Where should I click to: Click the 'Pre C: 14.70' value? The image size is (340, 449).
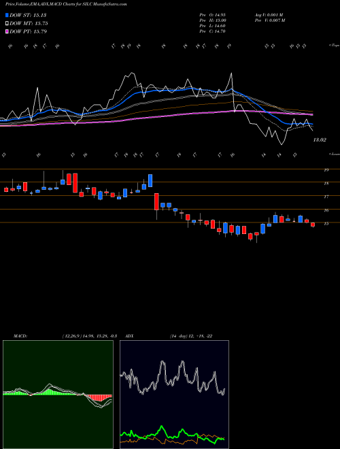pos(213,31)
